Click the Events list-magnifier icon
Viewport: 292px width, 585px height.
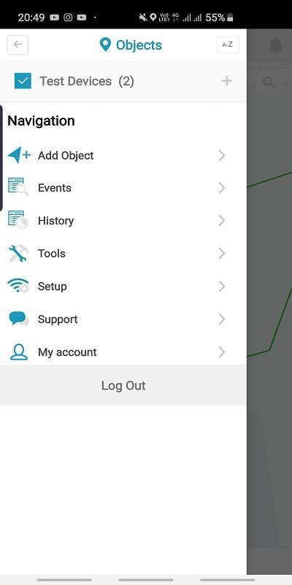18,186
